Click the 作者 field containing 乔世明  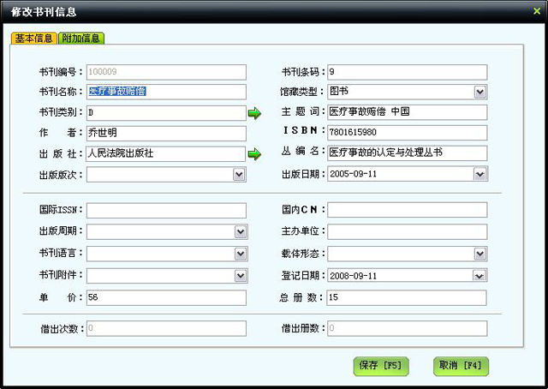coord(165,133)
